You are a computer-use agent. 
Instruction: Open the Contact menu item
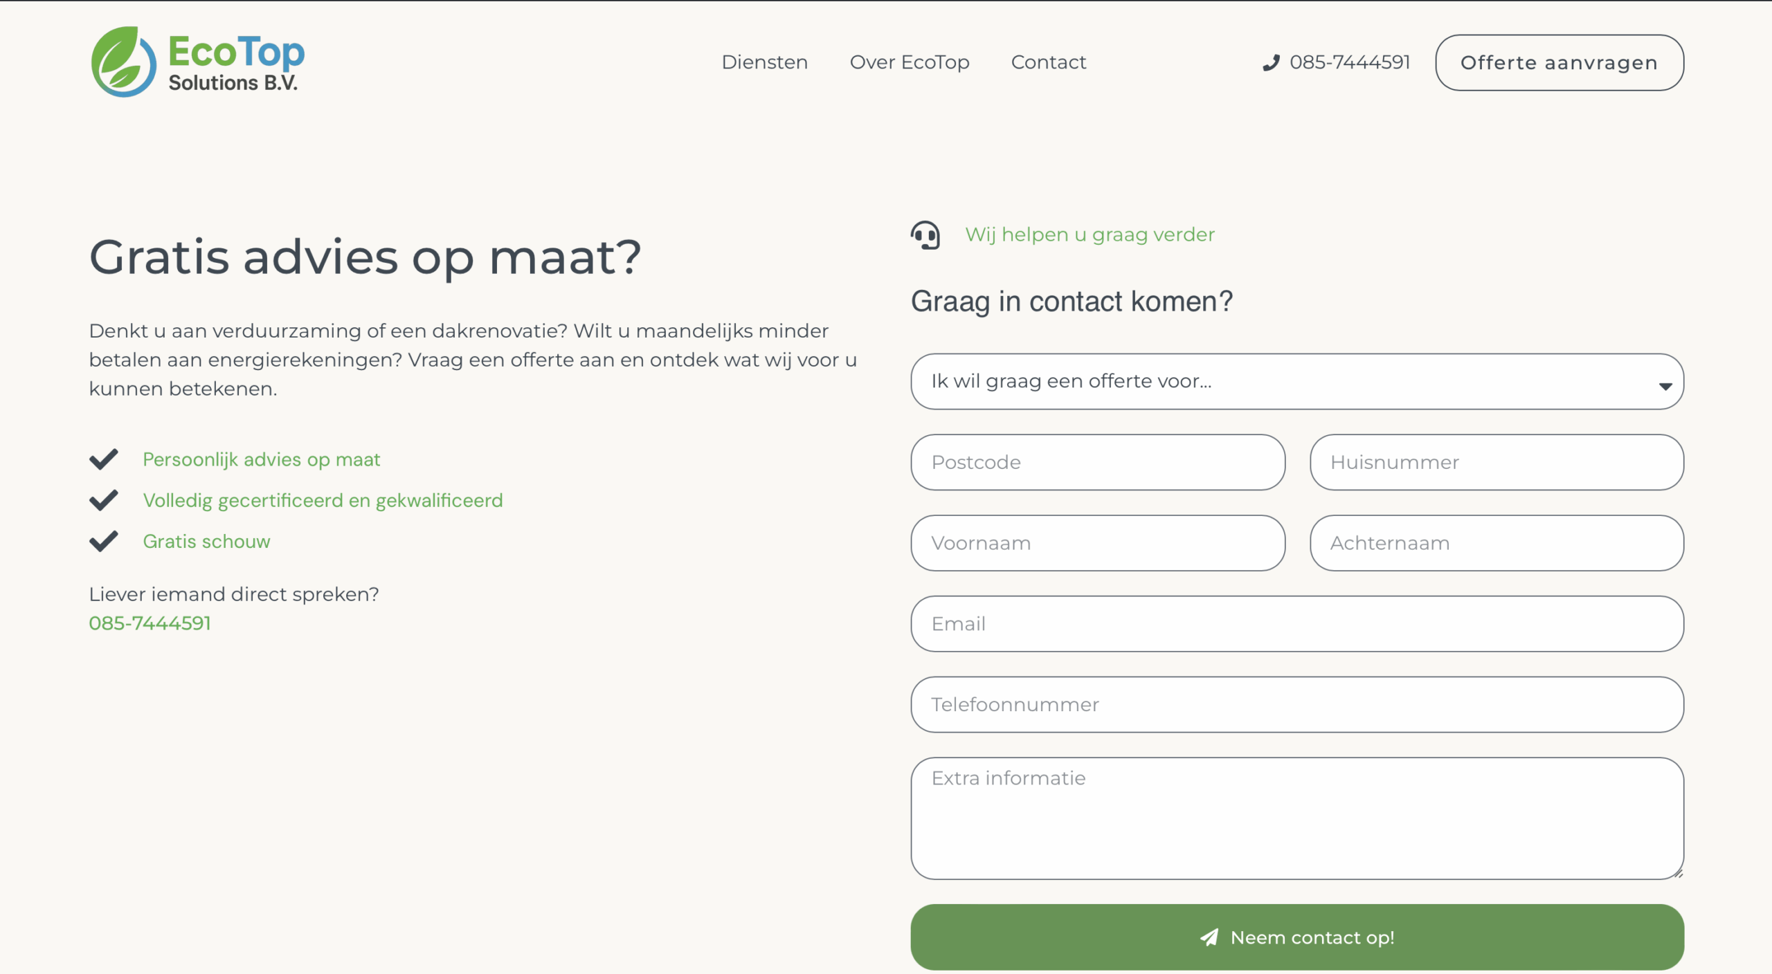(x=1049, y=62)
